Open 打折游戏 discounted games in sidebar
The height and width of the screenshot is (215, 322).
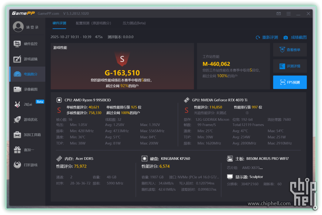(x=27, y=165)
